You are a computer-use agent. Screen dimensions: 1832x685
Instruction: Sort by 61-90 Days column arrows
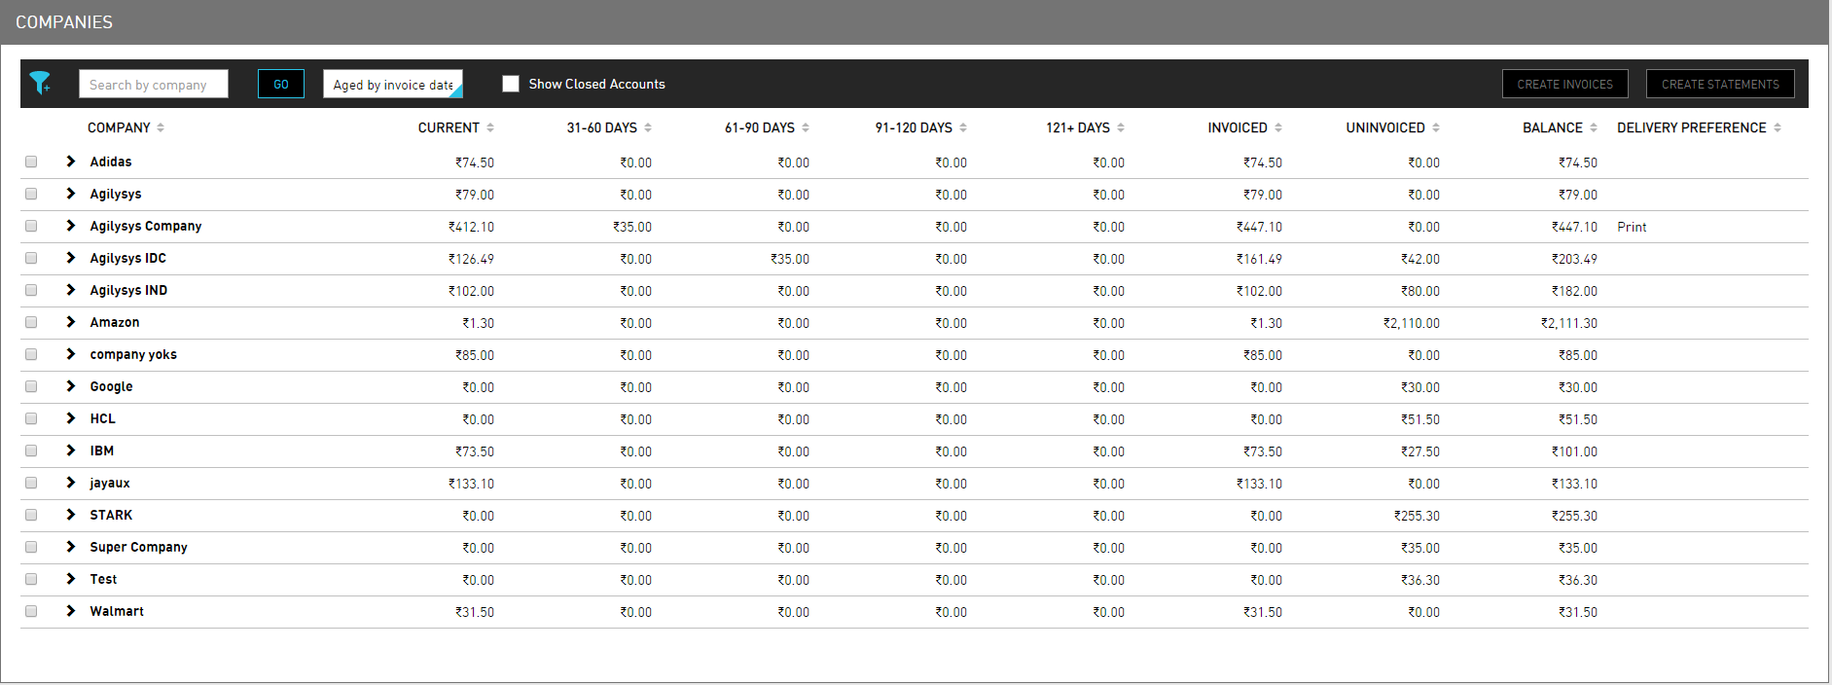[x=806, y=127]
